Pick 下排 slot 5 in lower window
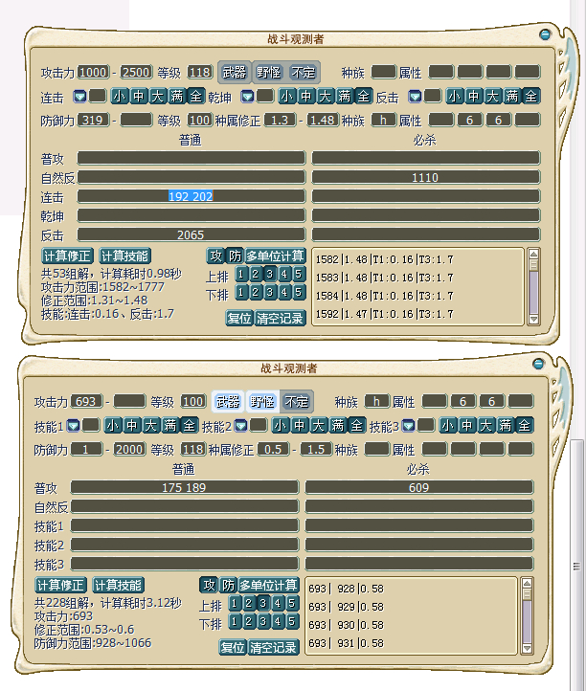586x691 pixels. (292, 621)
